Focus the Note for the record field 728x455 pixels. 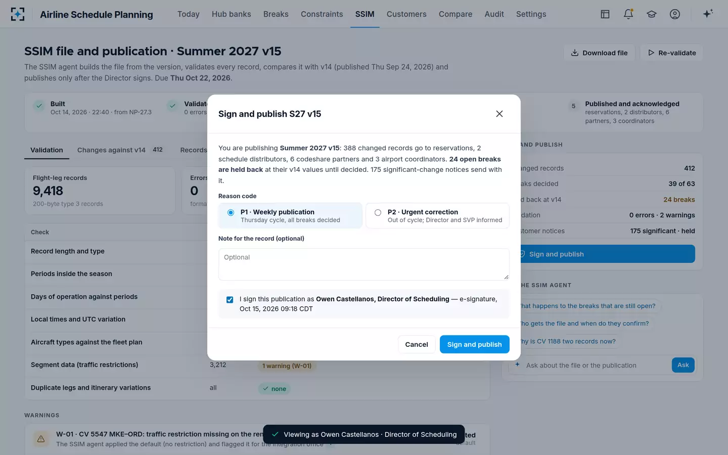coord(364,264)
